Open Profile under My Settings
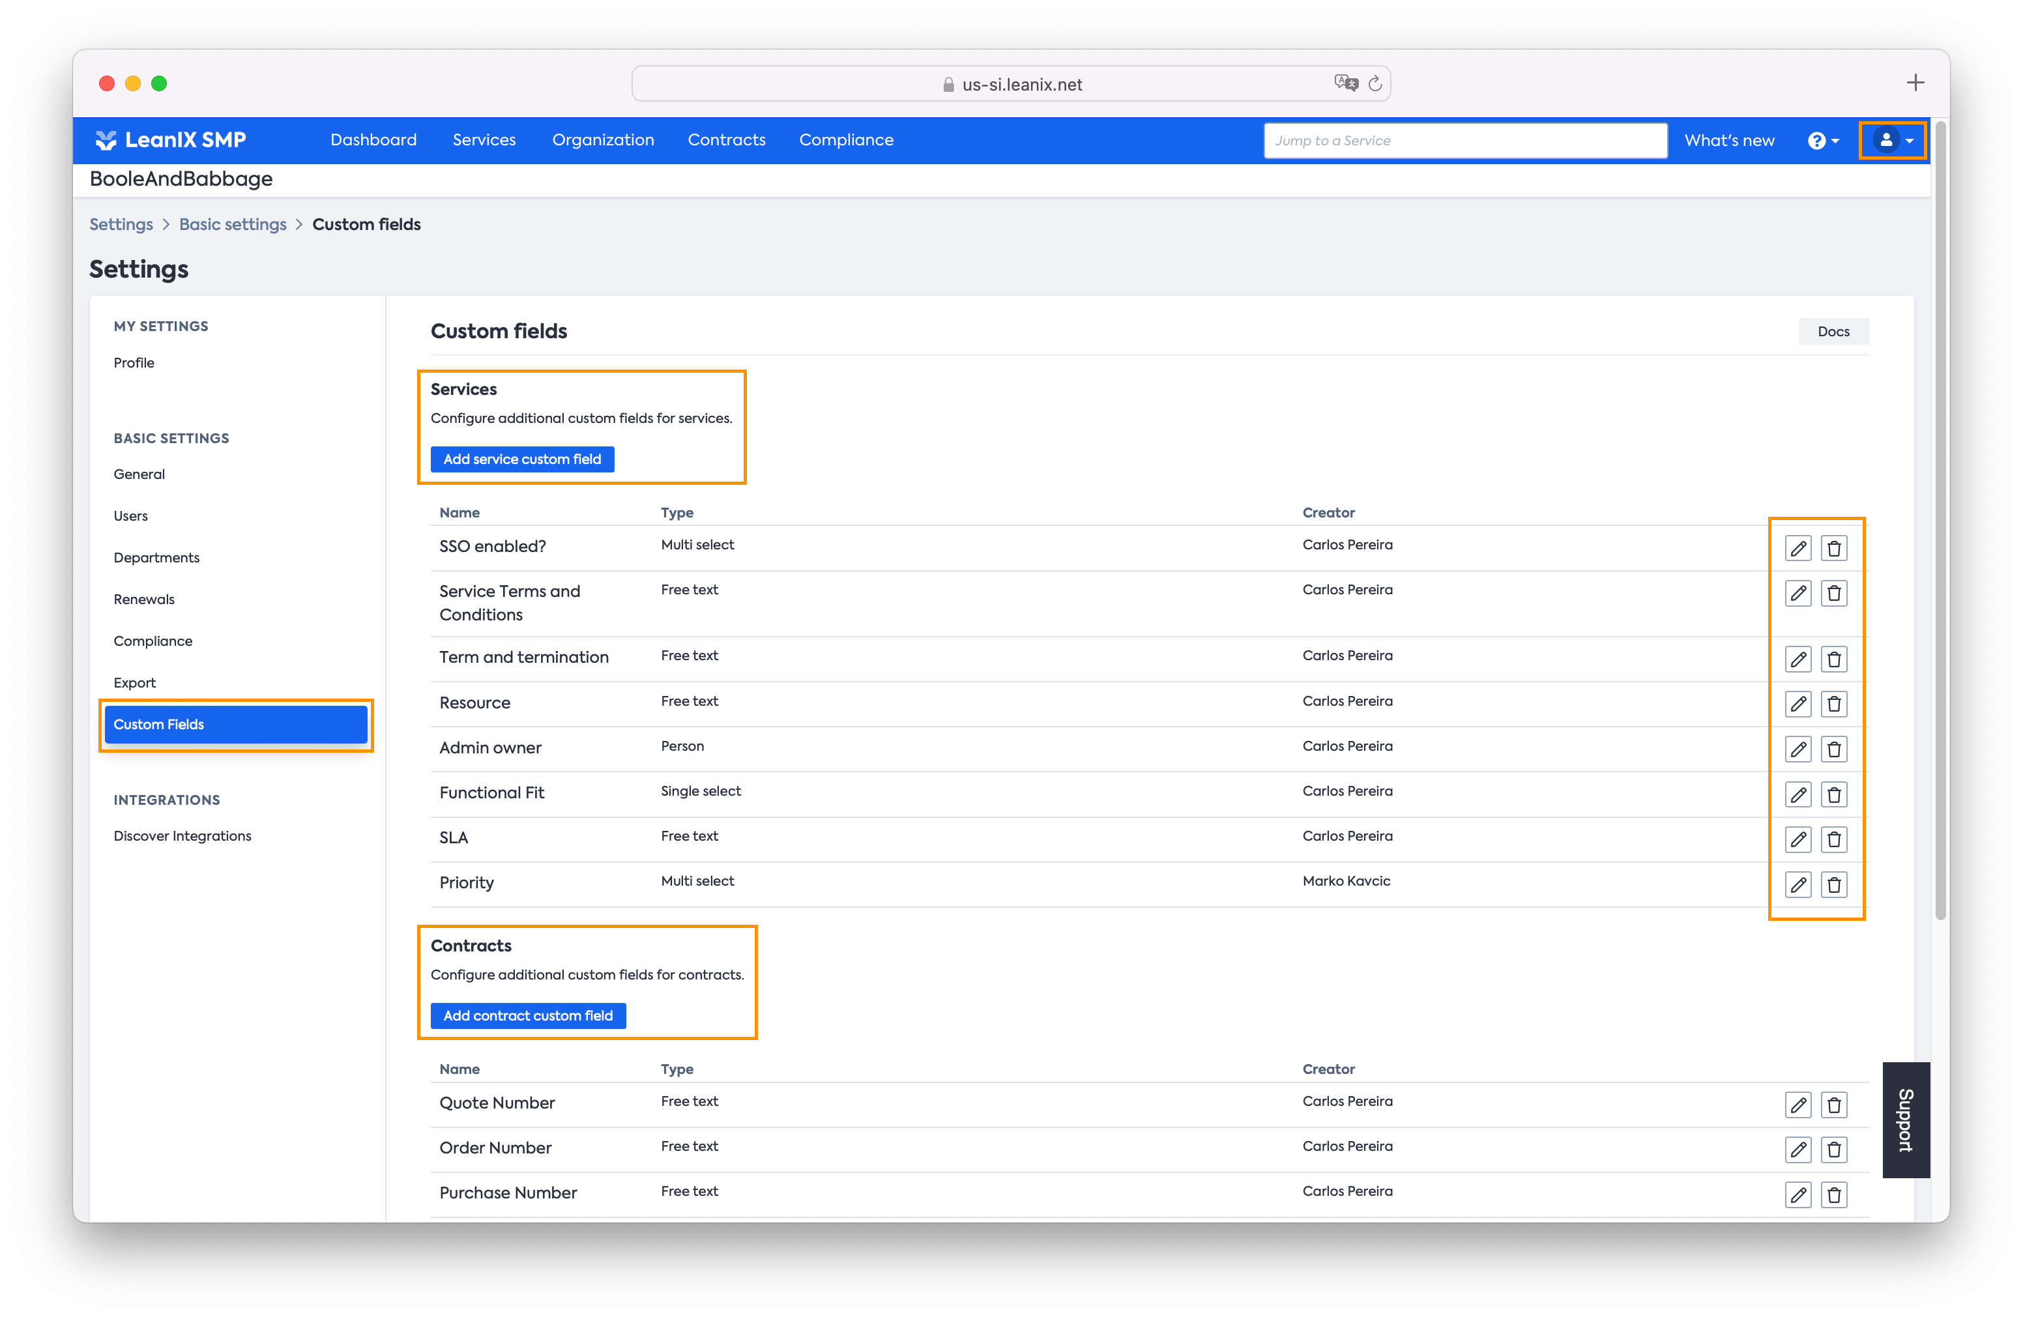 (x=134, y=363)
